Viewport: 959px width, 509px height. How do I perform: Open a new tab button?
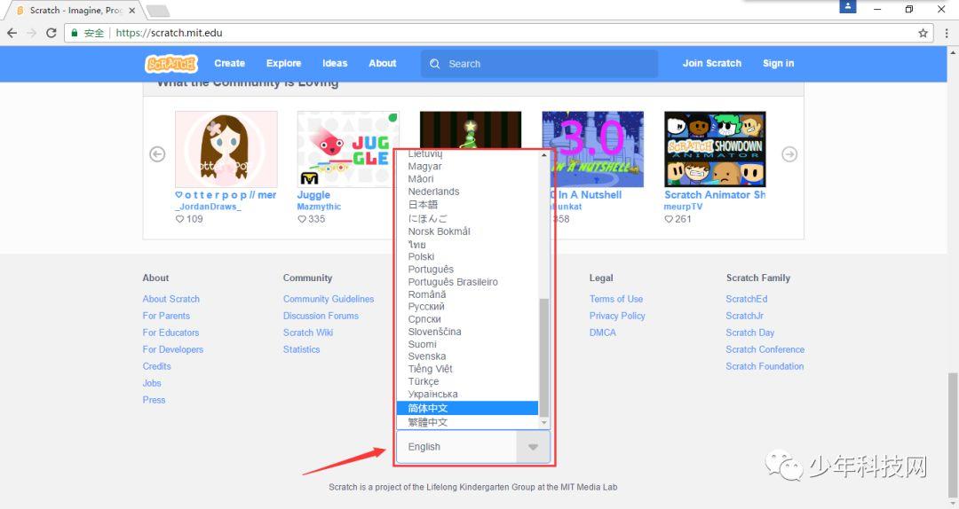158,11
